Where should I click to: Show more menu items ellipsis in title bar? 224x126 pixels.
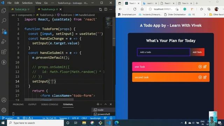pyautogui.click(x=53, y=3)
